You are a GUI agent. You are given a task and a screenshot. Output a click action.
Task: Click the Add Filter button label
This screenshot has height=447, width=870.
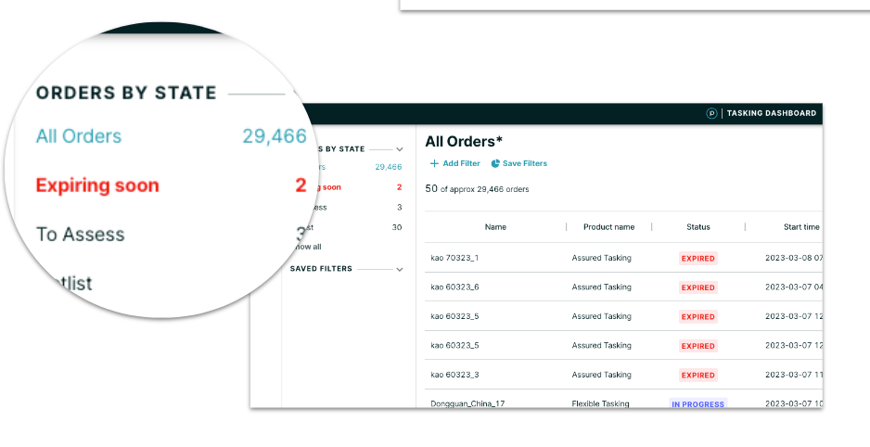point(462,163)
